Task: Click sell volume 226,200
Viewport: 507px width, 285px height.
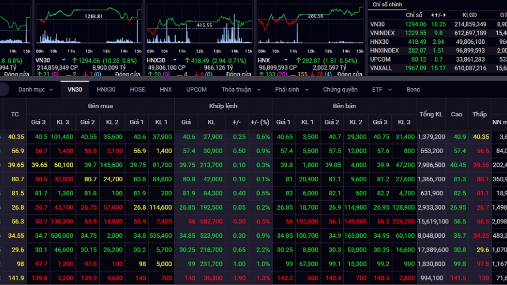Action: [x=403, y=221]
